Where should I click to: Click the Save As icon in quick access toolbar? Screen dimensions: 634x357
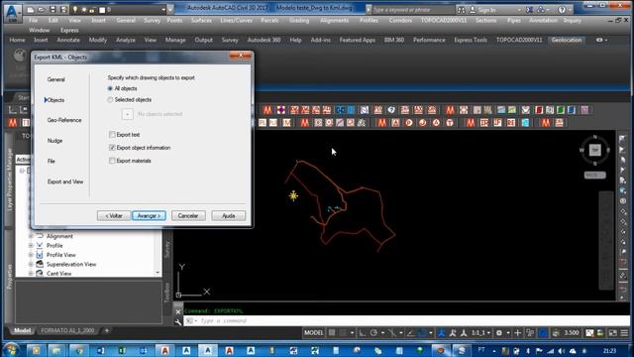[63, 9]
